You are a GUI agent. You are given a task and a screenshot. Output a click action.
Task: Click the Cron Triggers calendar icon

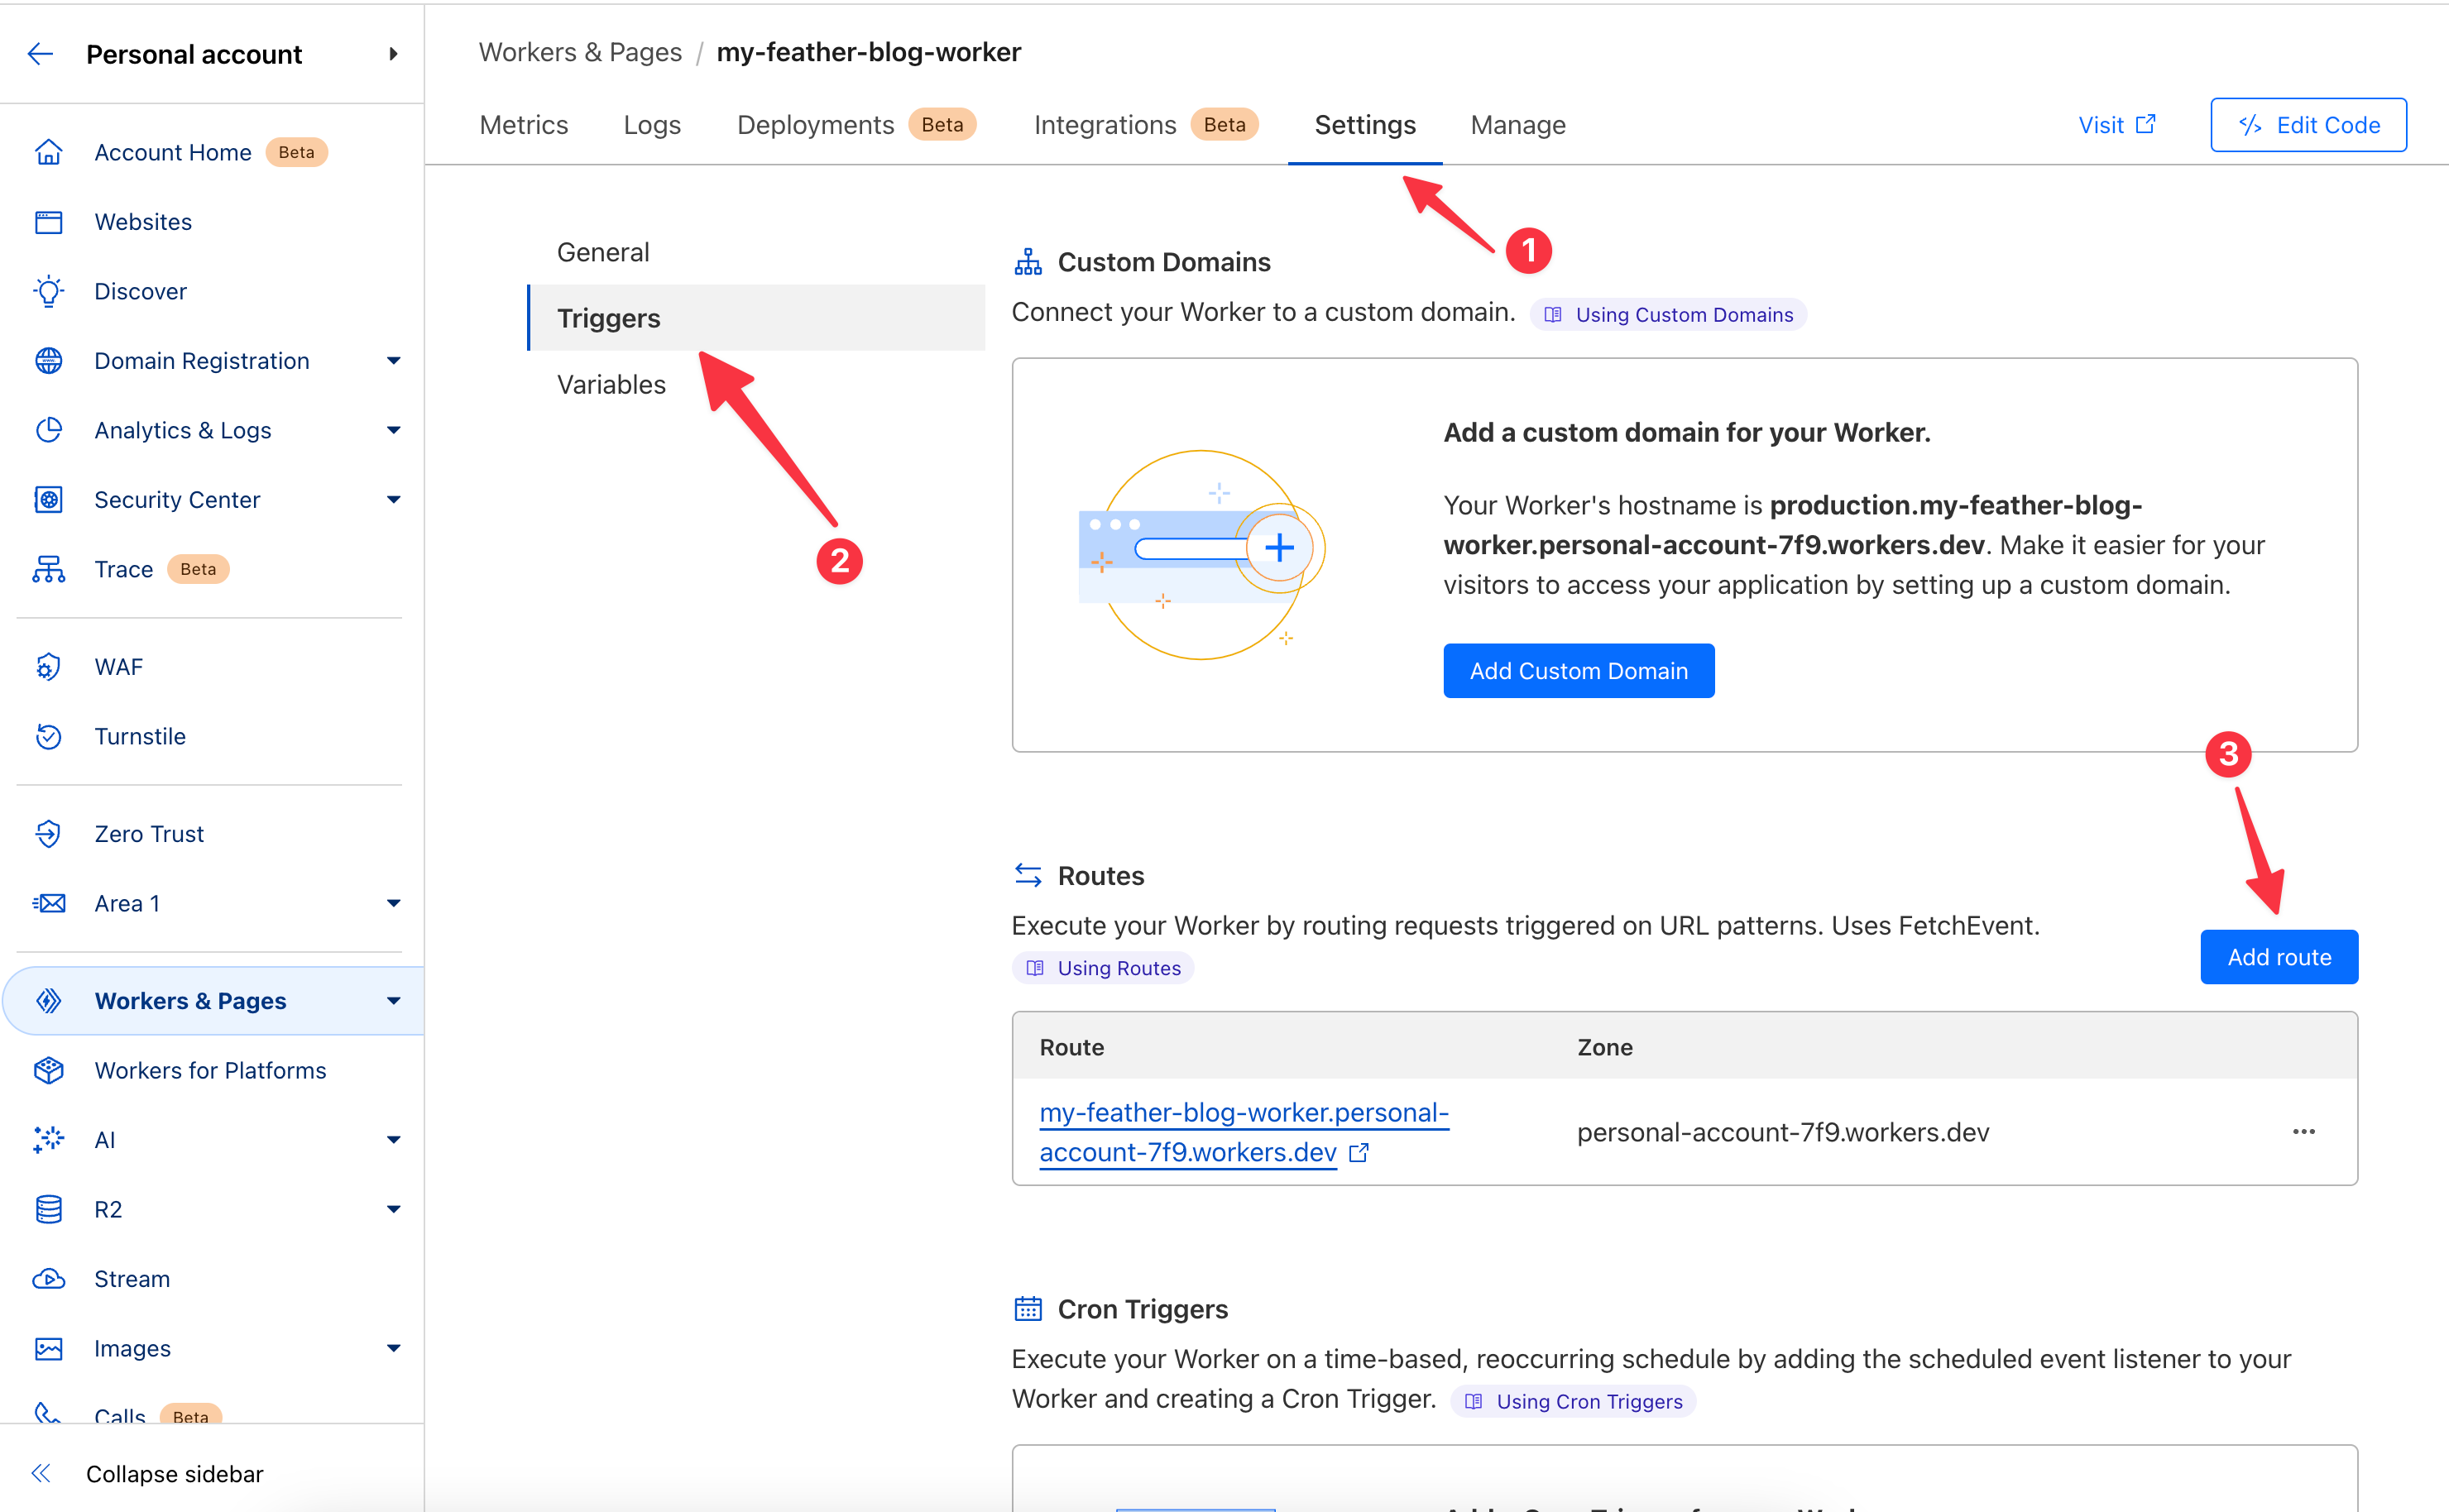[x=1028, y=1309]
